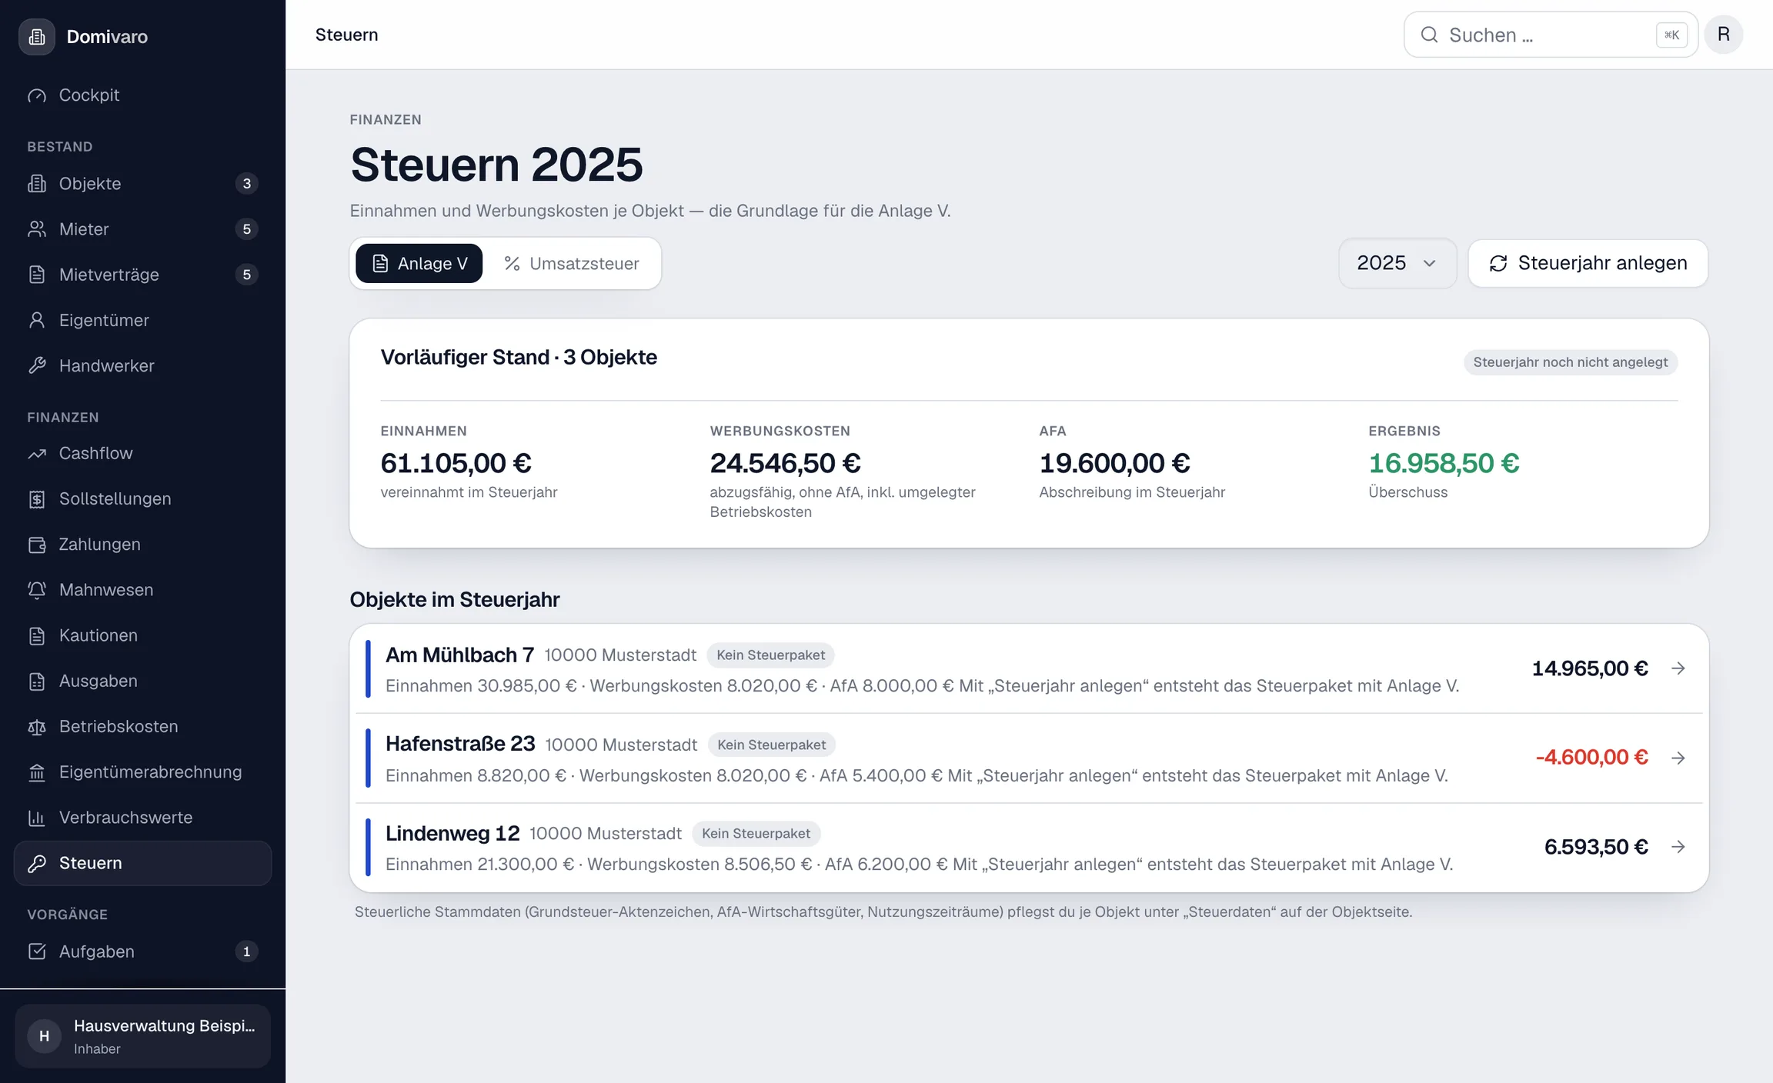
Task: Open the Cockpit dashboard icon
Action: coord(37,95)
